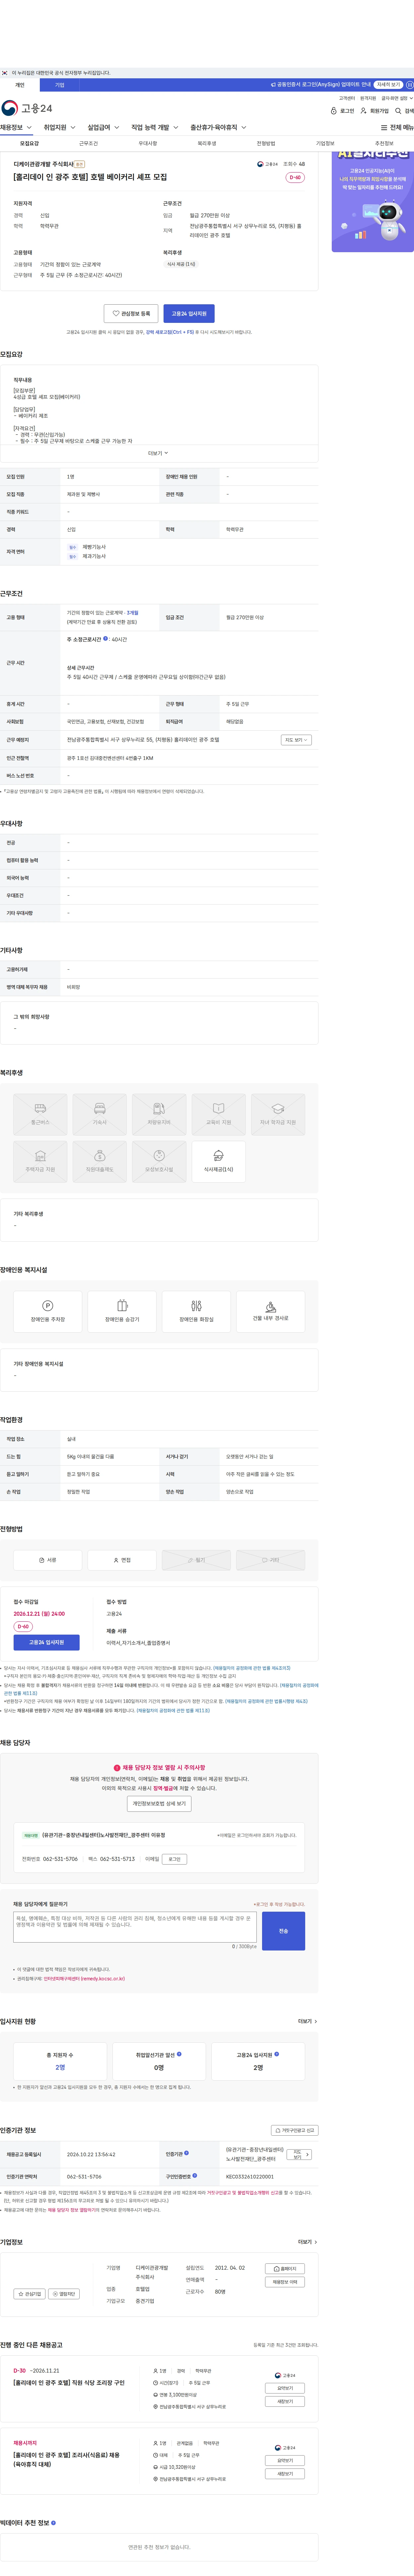This screenshot has width=414, height=2576.
Task: Open the 회원가입 icon link
Action: [374, 111]
